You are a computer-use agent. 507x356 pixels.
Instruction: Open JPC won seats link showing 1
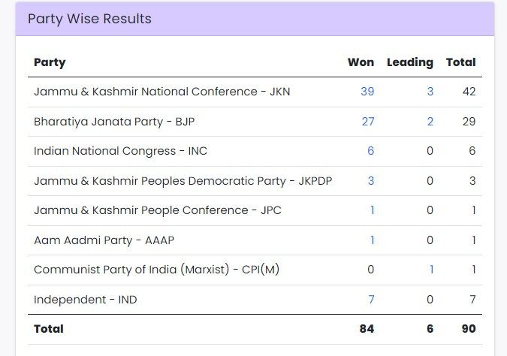coord(373,210)
